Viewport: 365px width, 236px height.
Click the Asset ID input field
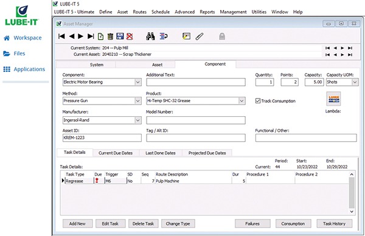pos(102,138)
